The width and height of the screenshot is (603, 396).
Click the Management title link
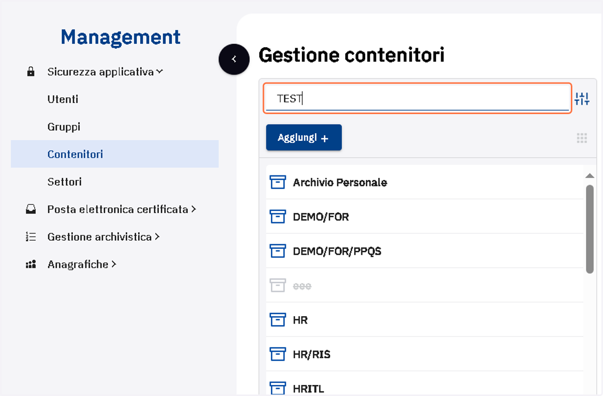tap(121, 37)
